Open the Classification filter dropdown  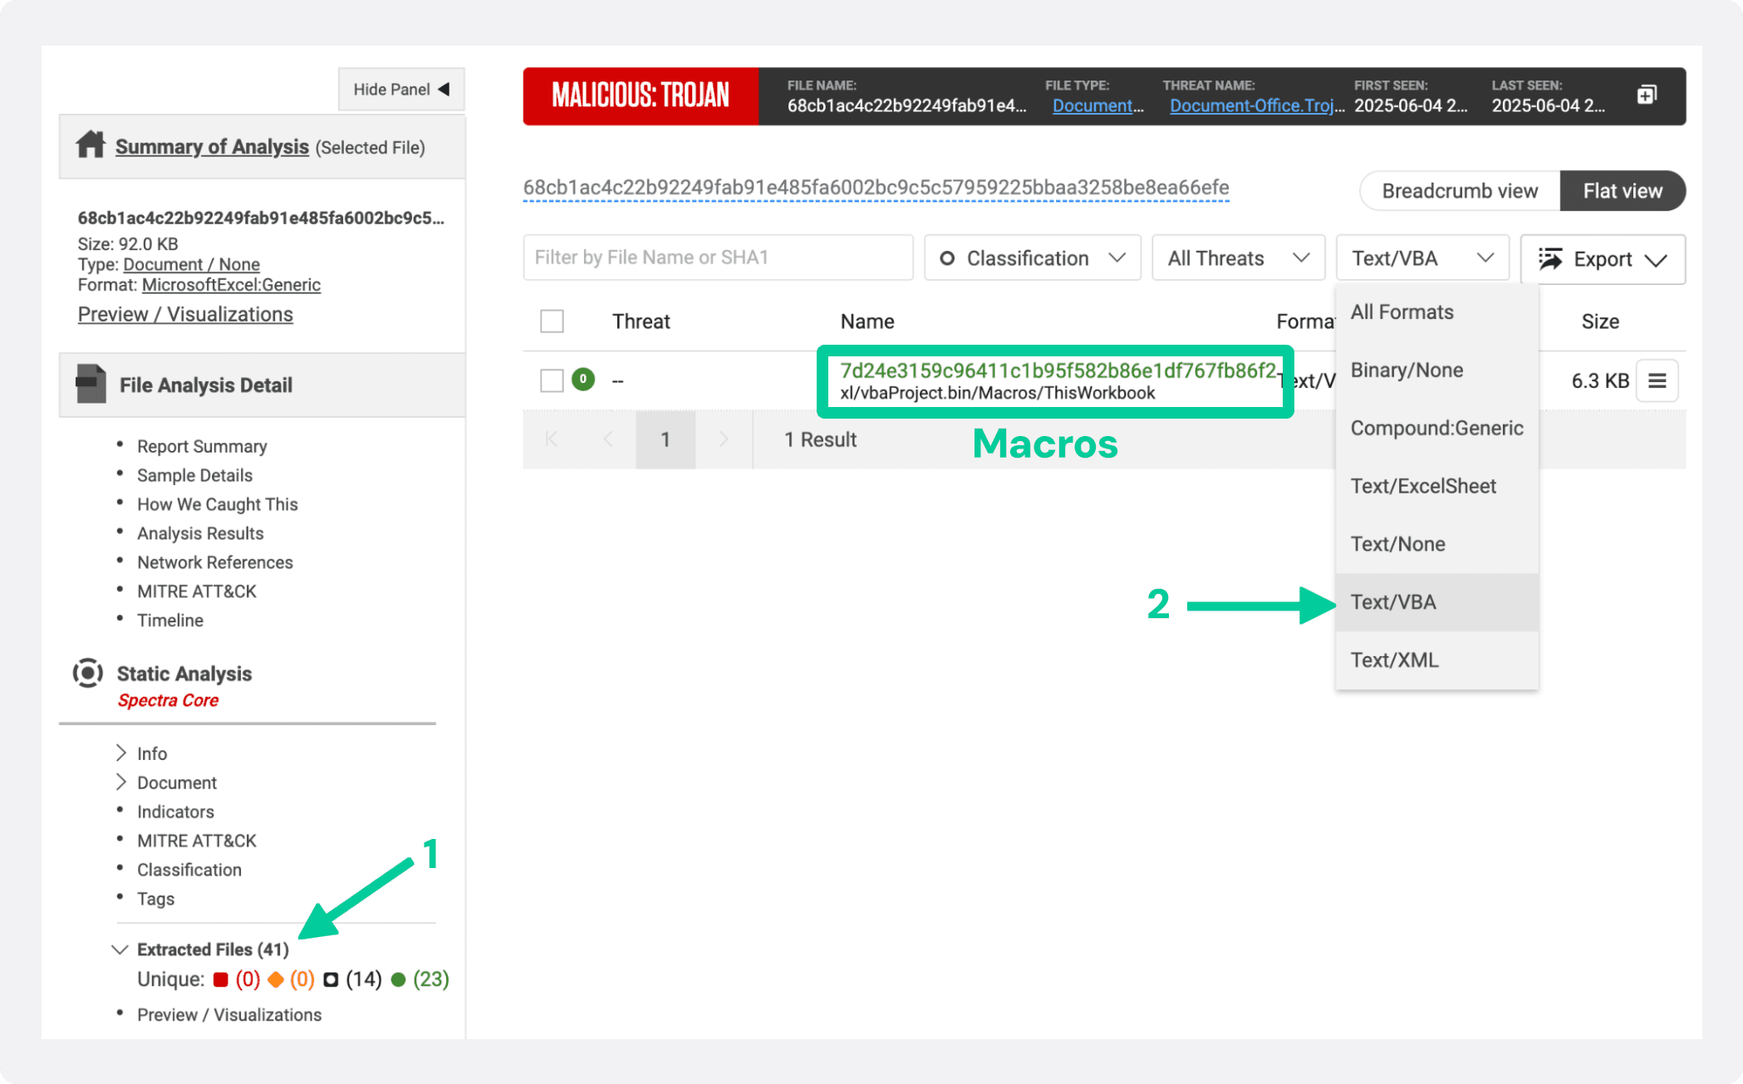click(1032, 258)
